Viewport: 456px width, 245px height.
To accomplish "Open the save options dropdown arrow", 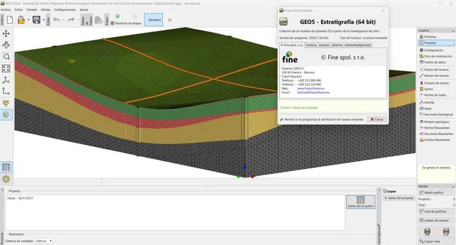I will tap(44, 20).
